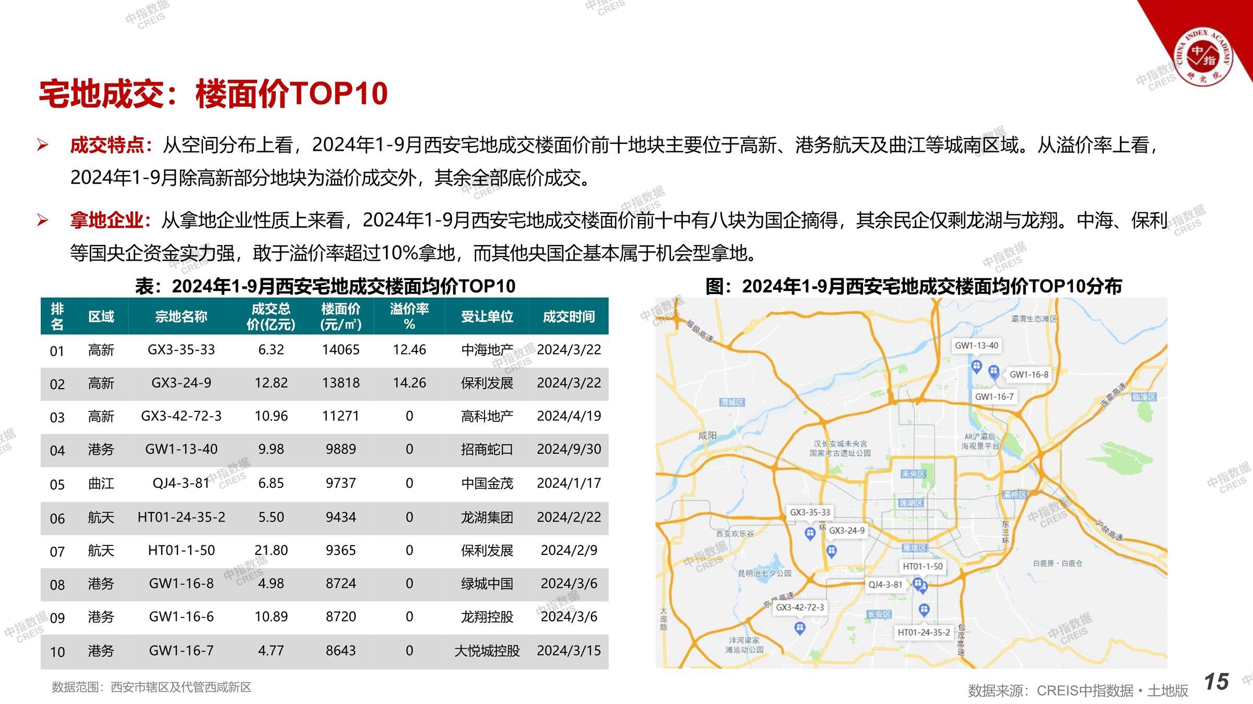Click the 未央区 district label on map
This screenshot has height=704, width=1253.
coord(913,474)
